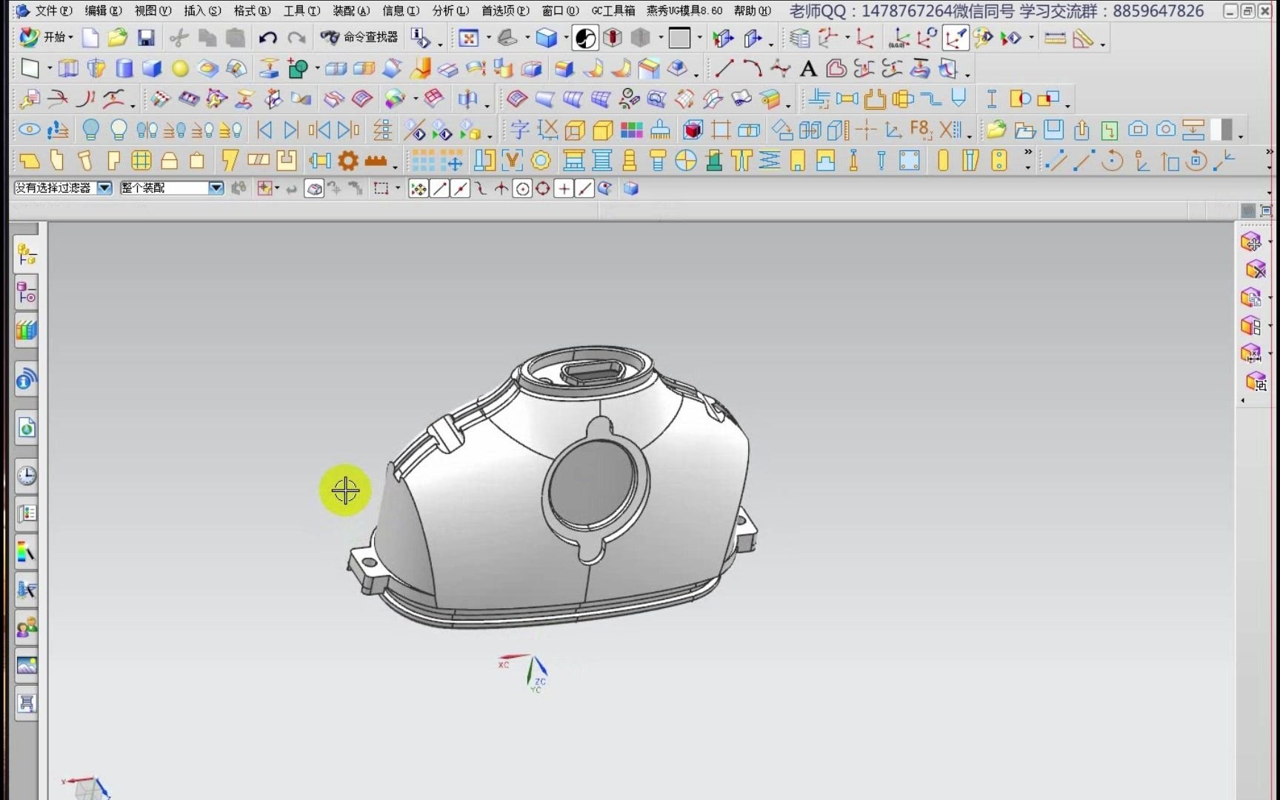
Task: Click the Undo arrow icon
Action: coord(267,38)
